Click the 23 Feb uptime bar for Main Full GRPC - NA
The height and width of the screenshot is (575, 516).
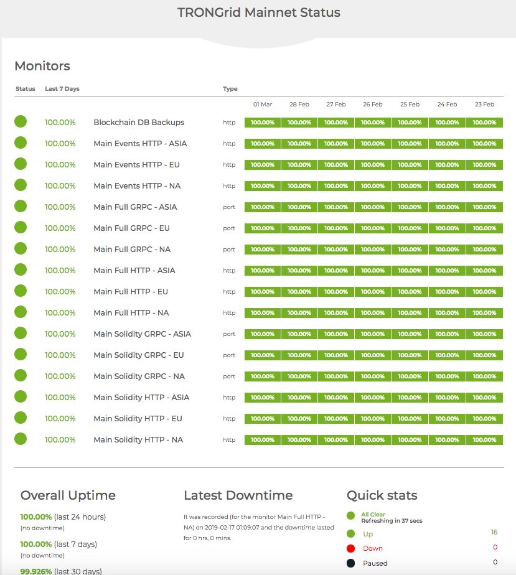(484, 250)
